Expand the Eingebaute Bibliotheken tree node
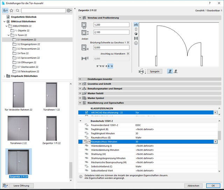The height and width of the screenshot is (190, 224). point(4,76)
